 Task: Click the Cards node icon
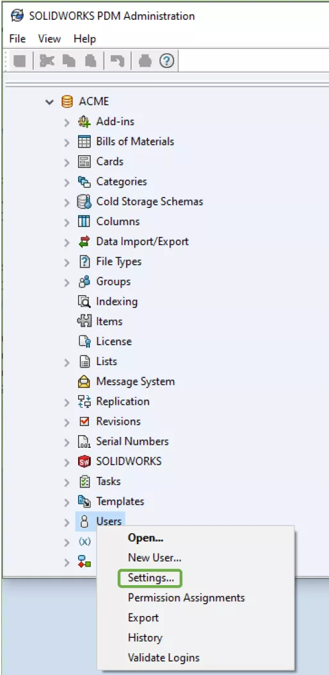pos(84,162)
